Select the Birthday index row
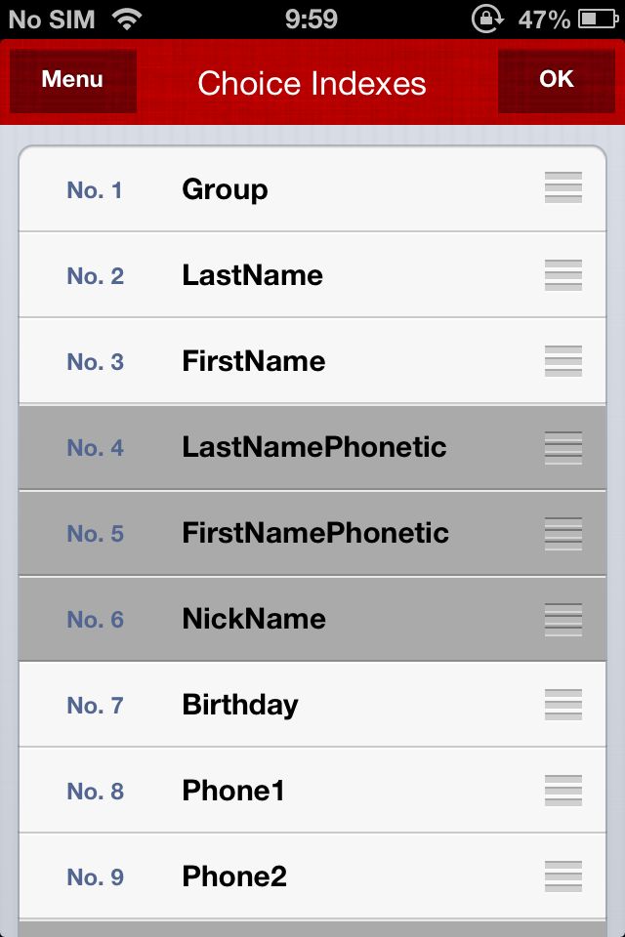The image size is (625, 937). click(312, 705)
